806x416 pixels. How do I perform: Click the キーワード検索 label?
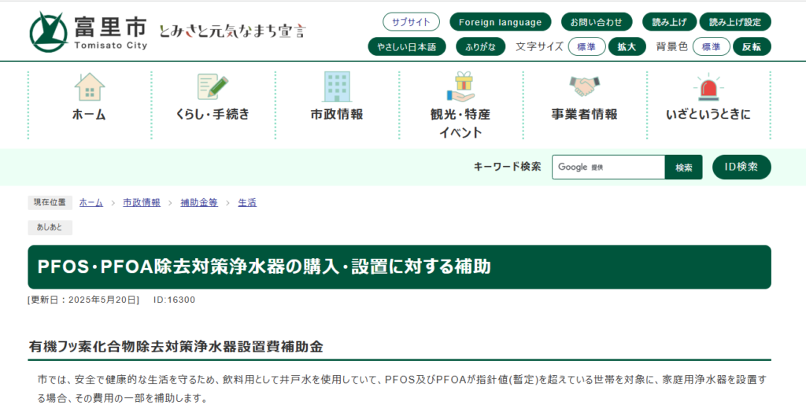(508, 167)
